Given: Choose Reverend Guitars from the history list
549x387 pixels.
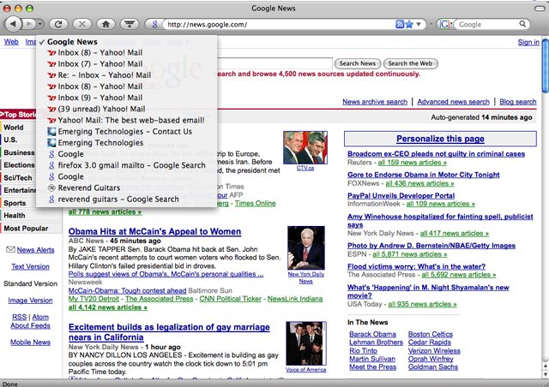Looking at the screenshot, I should 89,188.
